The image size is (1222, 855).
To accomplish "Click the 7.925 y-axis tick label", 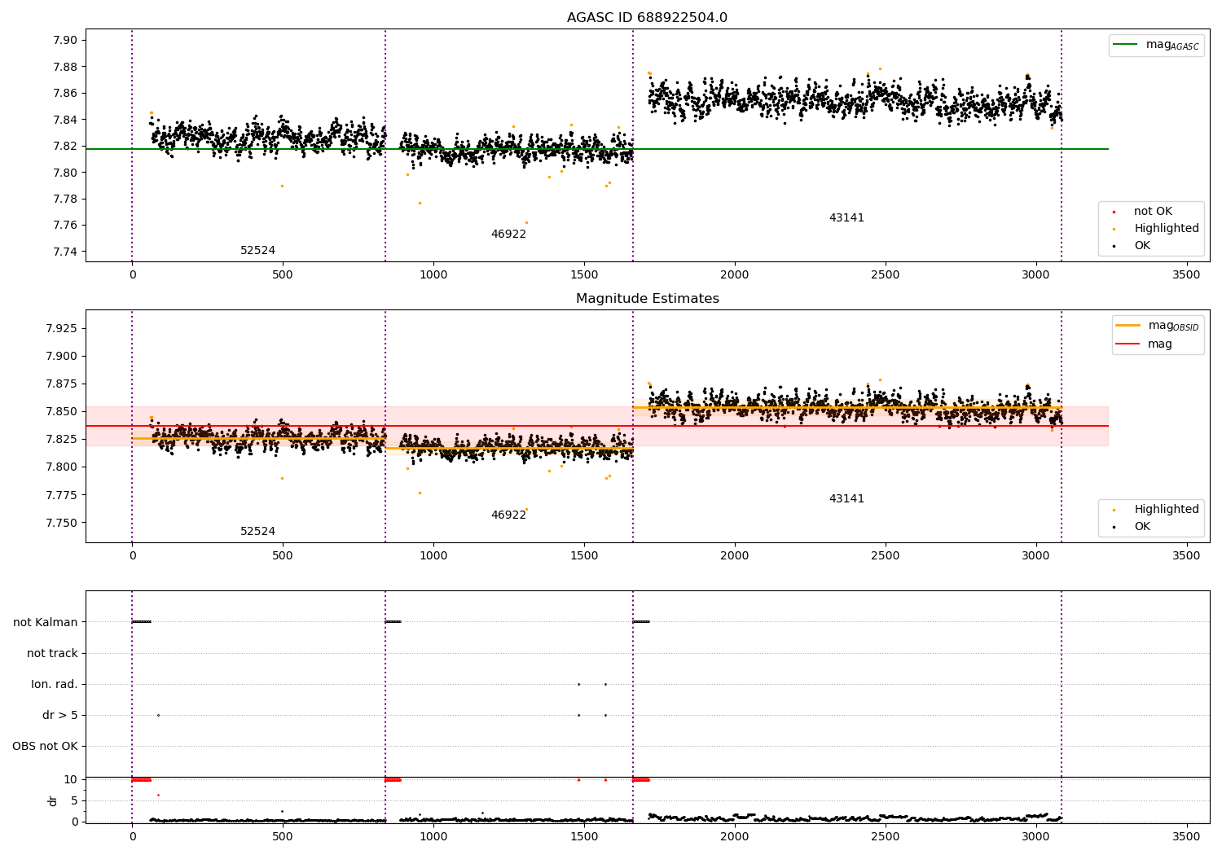I will (x=61, y=329).
